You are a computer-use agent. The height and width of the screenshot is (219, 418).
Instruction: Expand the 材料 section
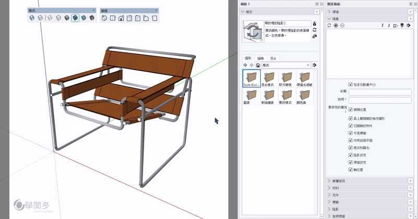[329, 188]
